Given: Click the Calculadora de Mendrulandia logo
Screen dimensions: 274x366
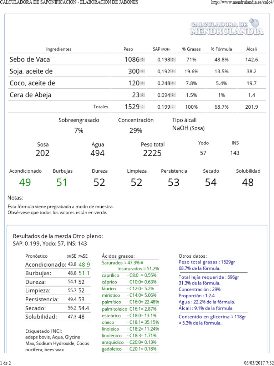Looking at the screenshot, I should click(227, 27).
